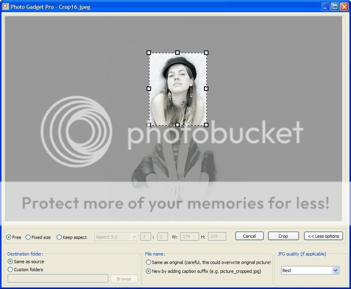This screenshot has height=289, width=351.
Task: Click the left-middle crop selection handle
Action: click(x=149, y=88)
